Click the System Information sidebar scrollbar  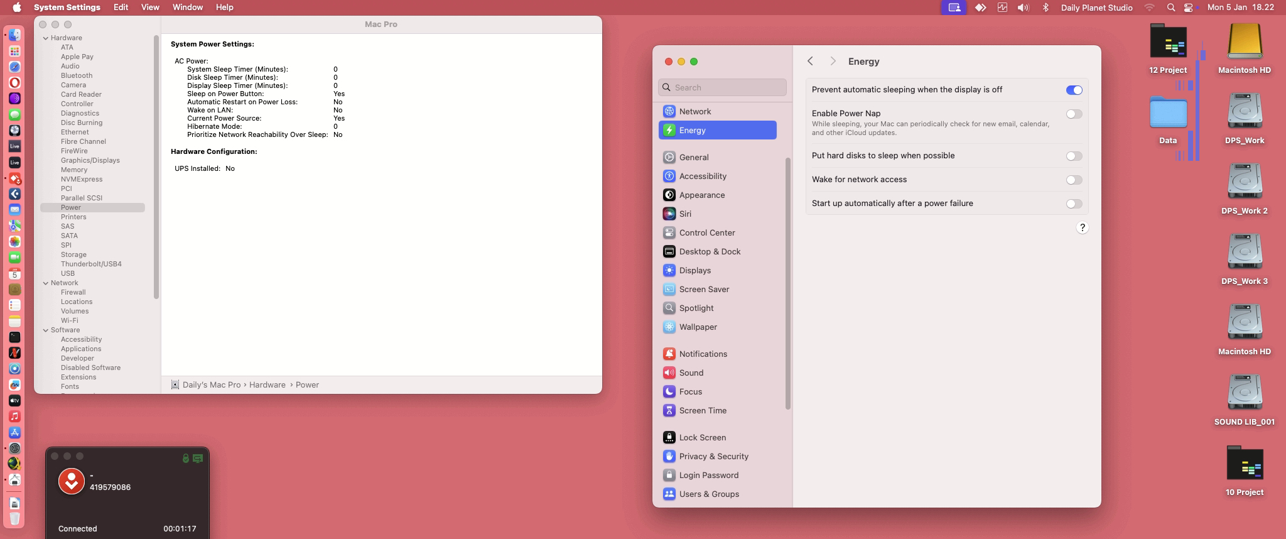pyautogui.click(x=156, y=168)
